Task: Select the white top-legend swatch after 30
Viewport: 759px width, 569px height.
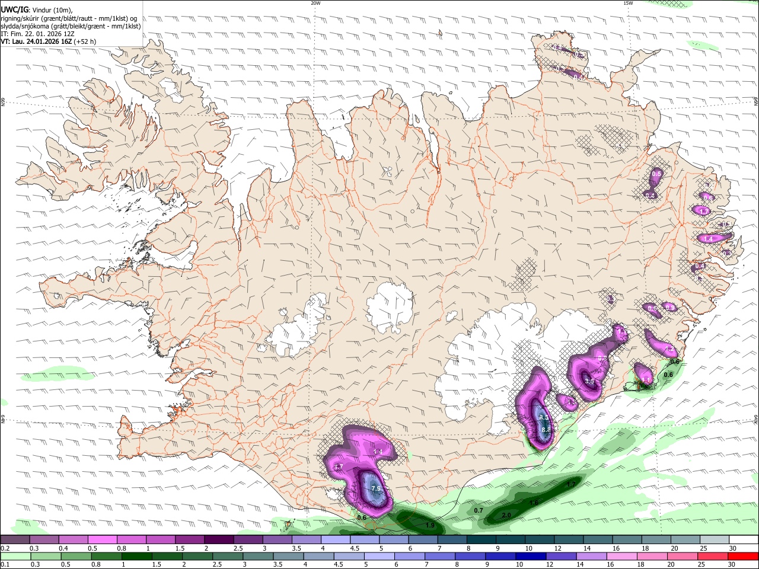Action: [744, 539]
